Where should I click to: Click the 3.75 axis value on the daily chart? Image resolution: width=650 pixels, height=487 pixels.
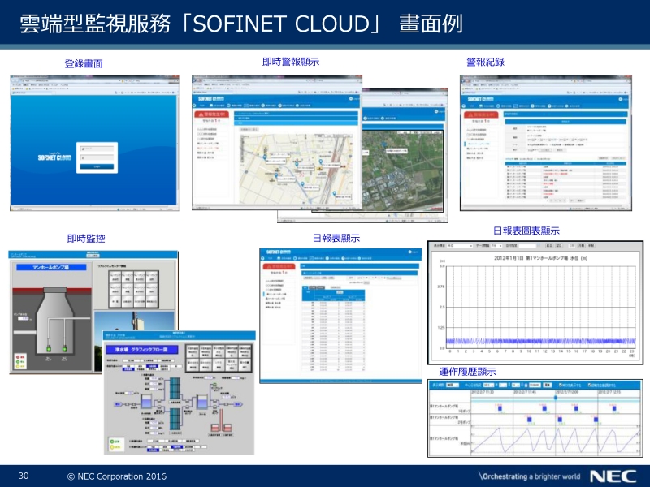tap(440, 287)
